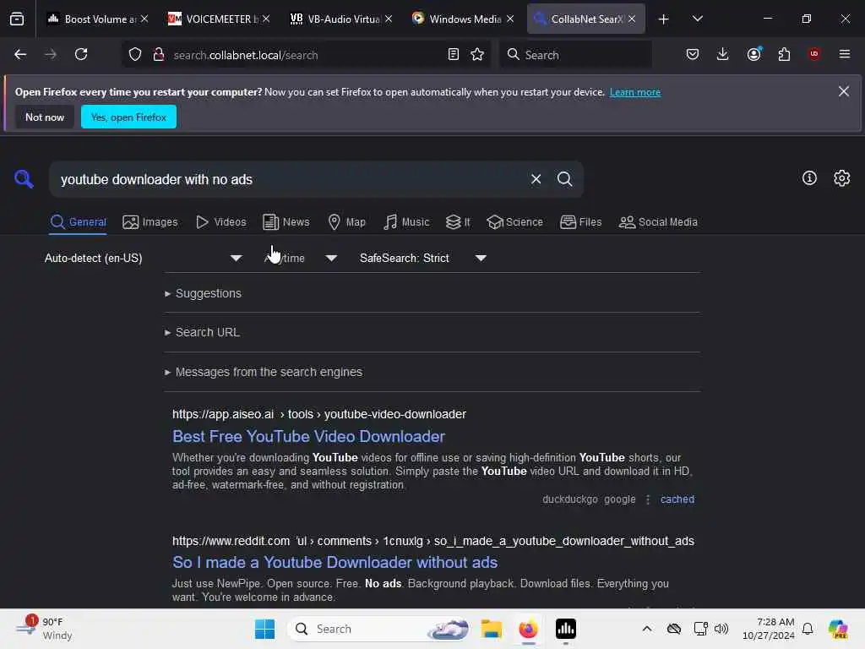Image resolution: width=865 pixels, height=649 pixels.
Task: Open the Firefox account icon
Action: pos(754,54)
